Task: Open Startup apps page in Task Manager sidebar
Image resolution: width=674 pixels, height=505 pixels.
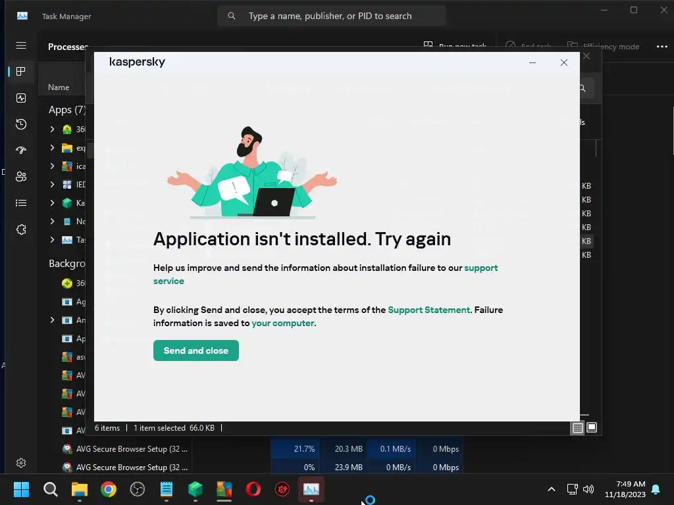Action: pos(21,151)
